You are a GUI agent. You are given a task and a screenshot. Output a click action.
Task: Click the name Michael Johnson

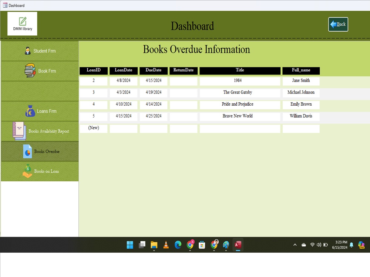[301, 93]
